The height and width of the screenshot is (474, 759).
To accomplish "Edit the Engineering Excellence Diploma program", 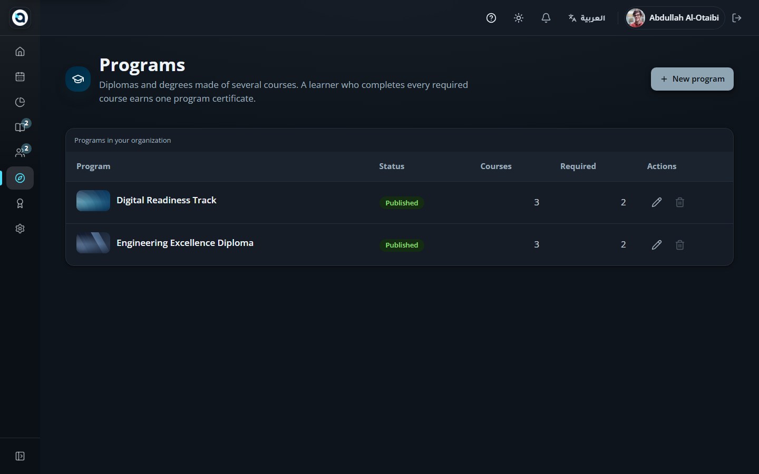I will [657, 245].
